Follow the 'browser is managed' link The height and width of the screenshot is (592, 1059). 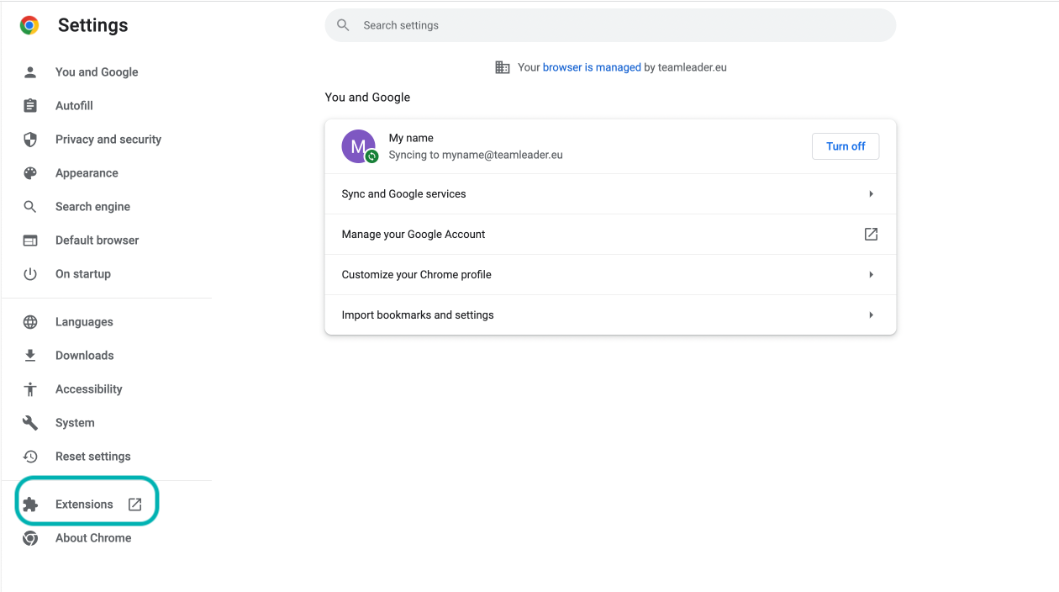pyautogui.click(x=592, y=67)
